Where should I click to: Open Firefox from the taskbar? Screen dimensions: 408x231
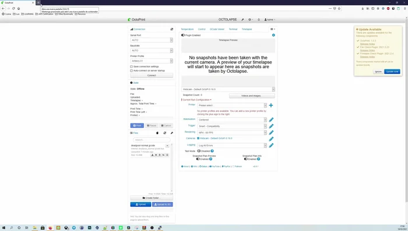tap(50, 228)
